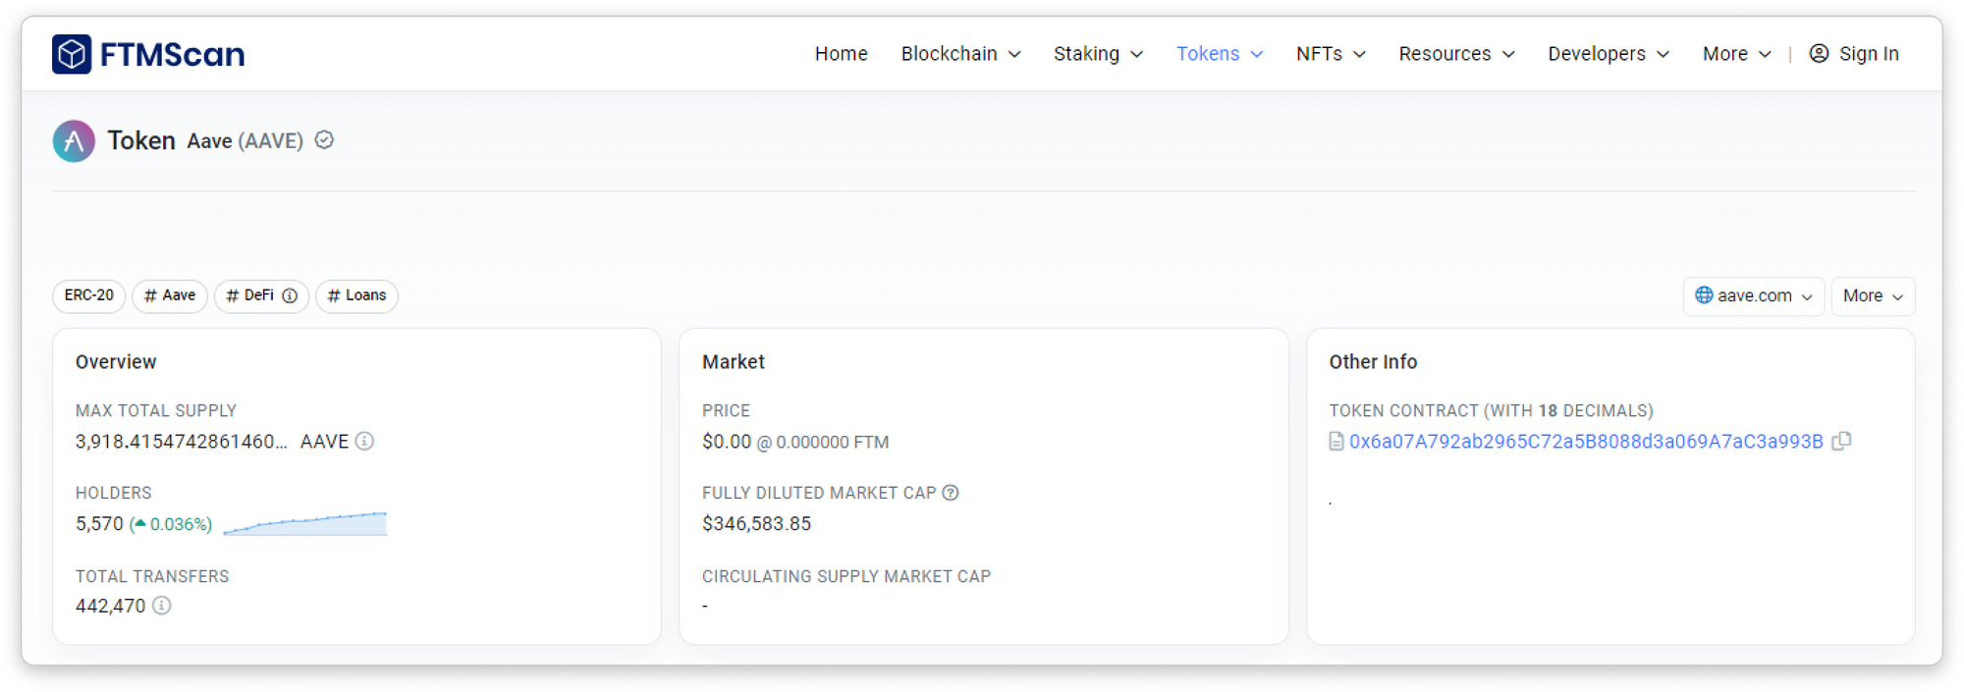Open the Developers navigation menu

click(x=1608, y=54)
